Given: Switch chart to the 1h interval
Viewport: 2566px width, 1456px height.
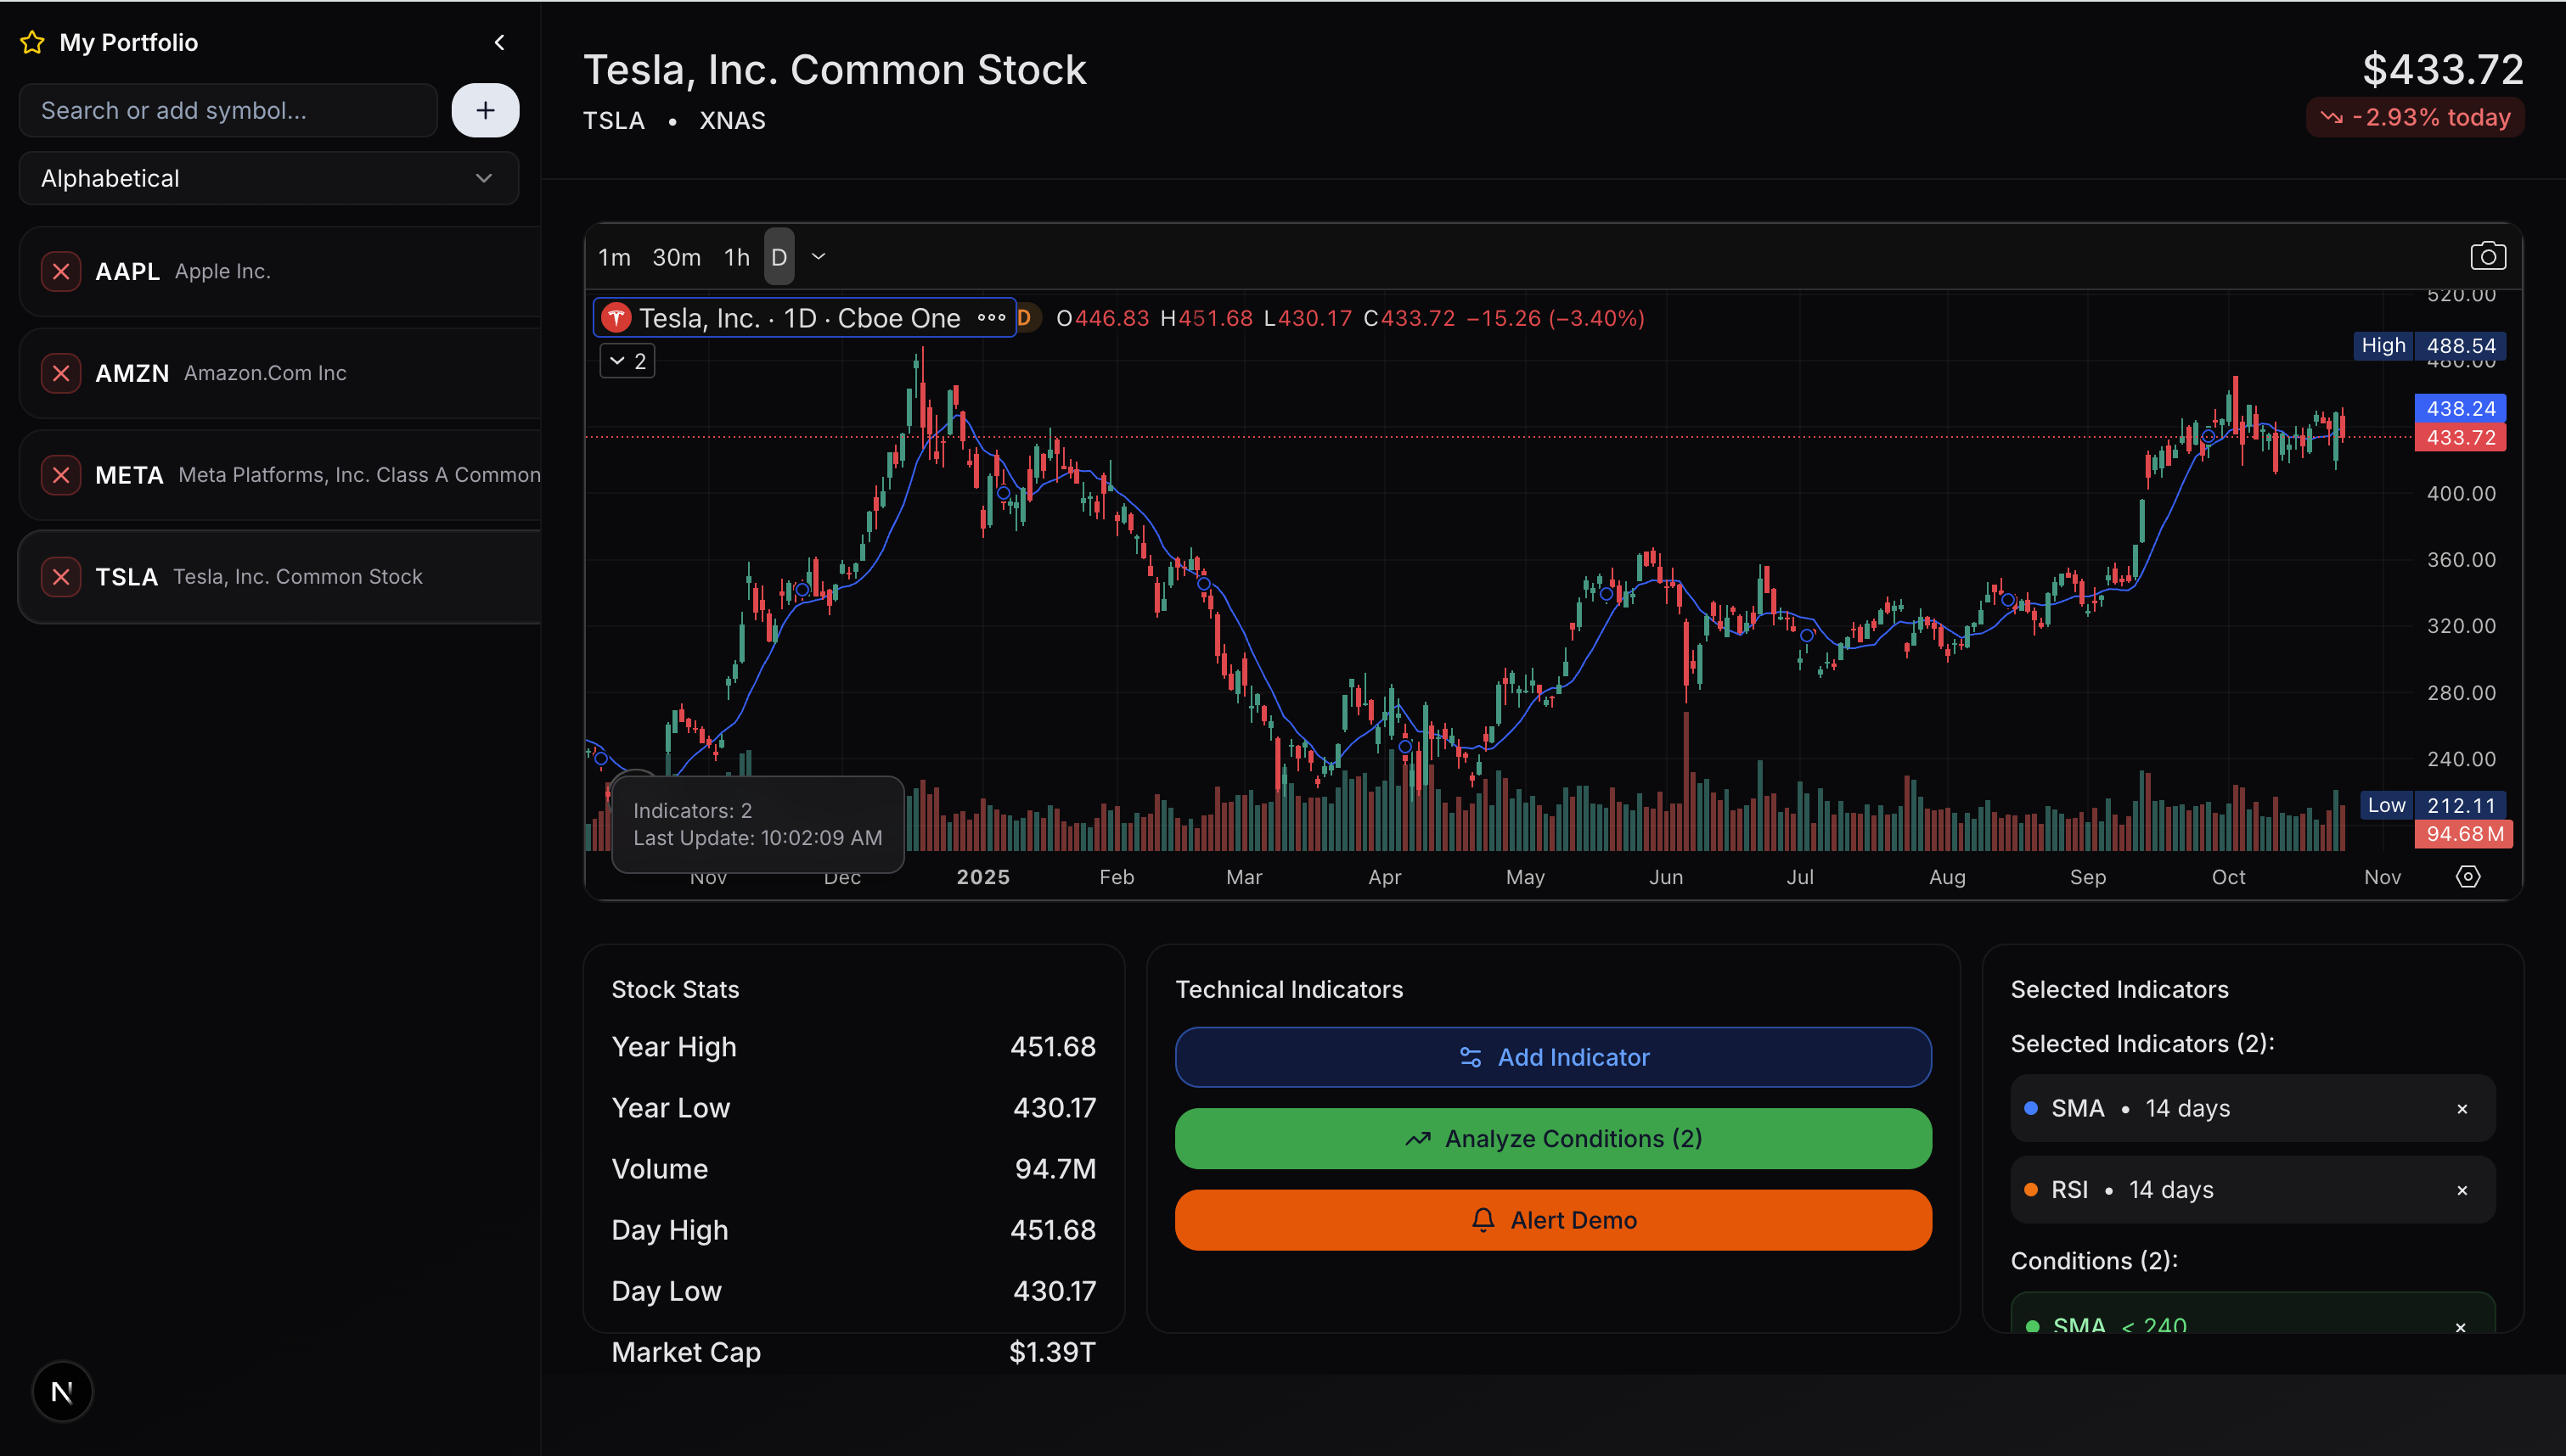Looking at the screenshot, I should (736, 257).
